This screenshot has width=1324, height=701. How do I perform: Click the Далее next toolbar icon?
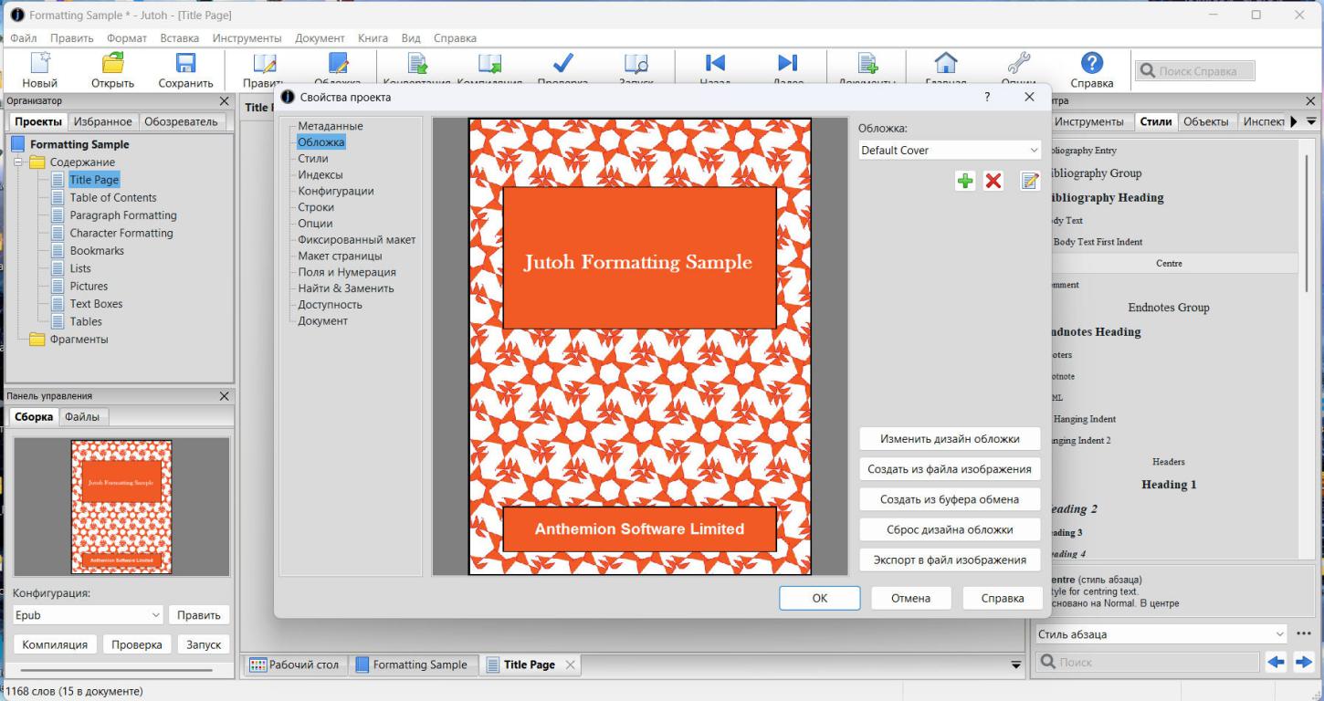coord(787,64)
